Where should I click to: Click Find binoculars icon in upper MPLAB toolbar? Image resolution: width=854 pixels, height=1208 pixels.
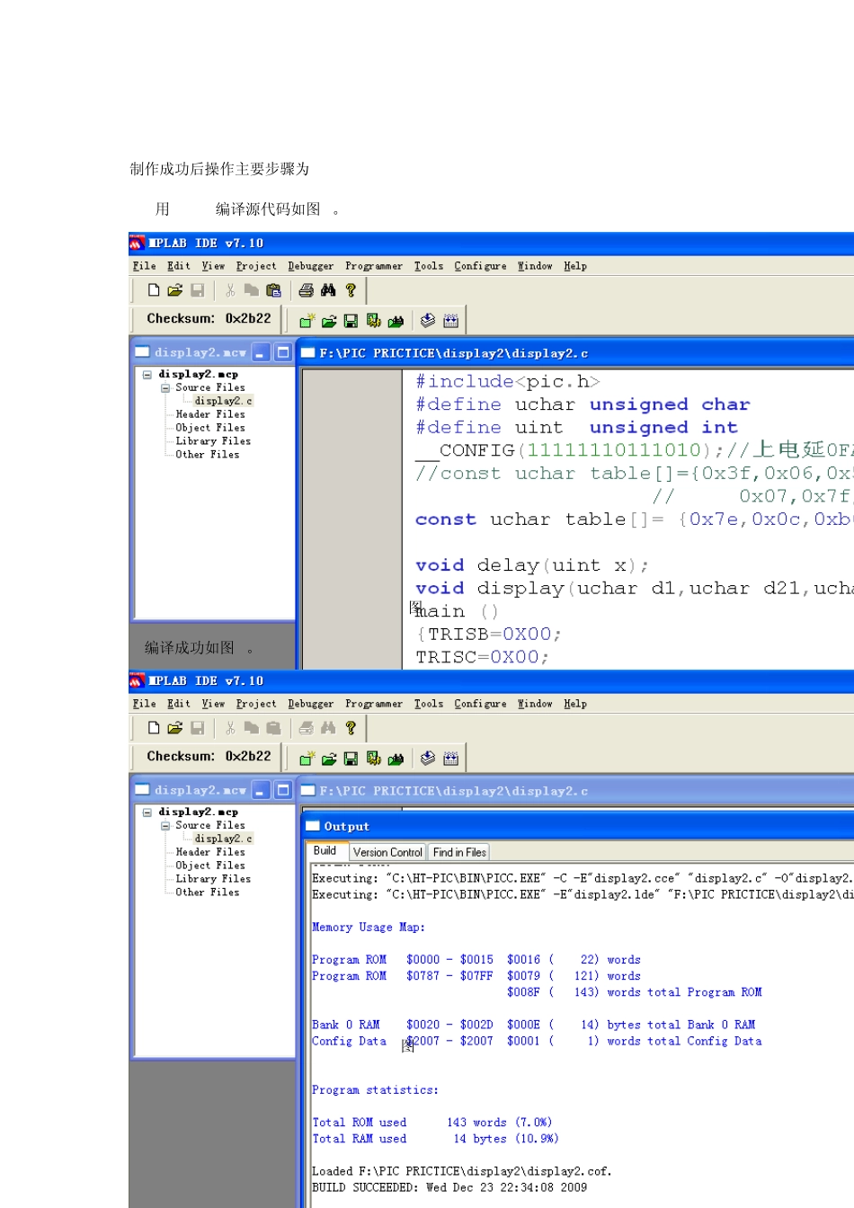tap(328, 290)
